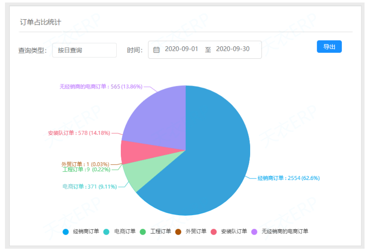Click label 安装队订单 : 578 (14.18%)
The height and width of the screenshot is (249, 366).
coord(79,133)
